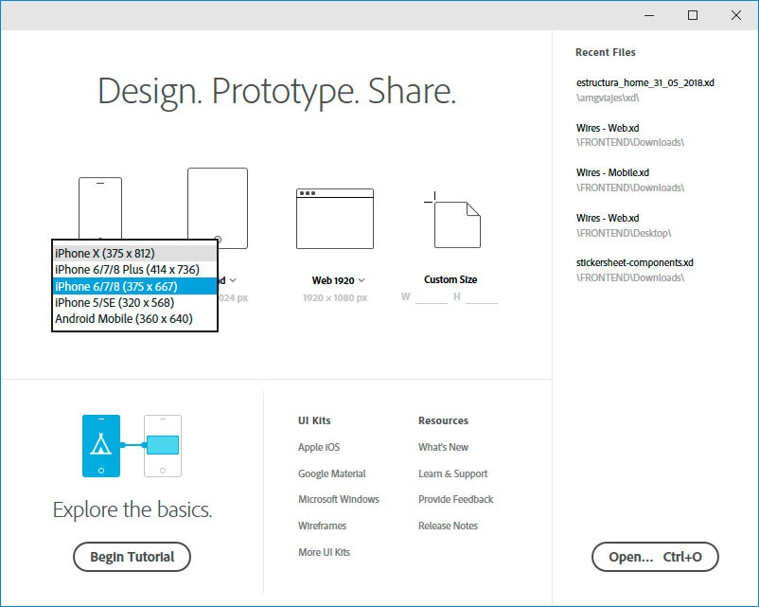This screenshot has width=759, height=607.
Task: Click the iPad tablet artboard icon
Action: coord(218,208)
